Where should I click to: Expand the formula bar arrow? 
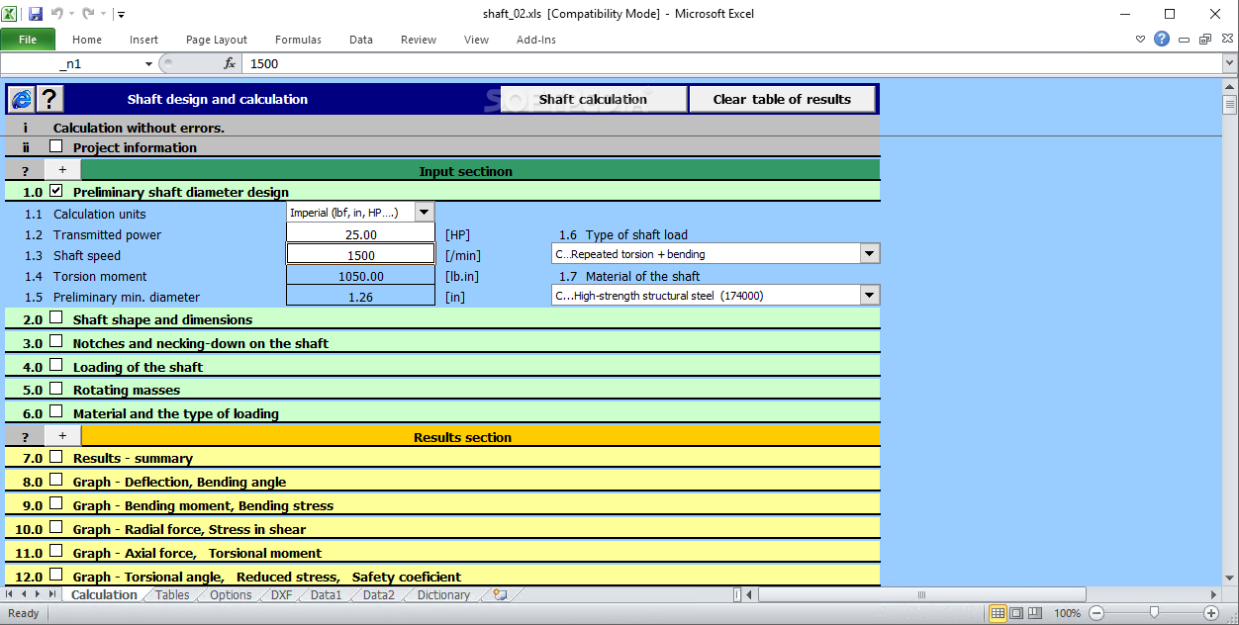click(x=1229, y=63)
